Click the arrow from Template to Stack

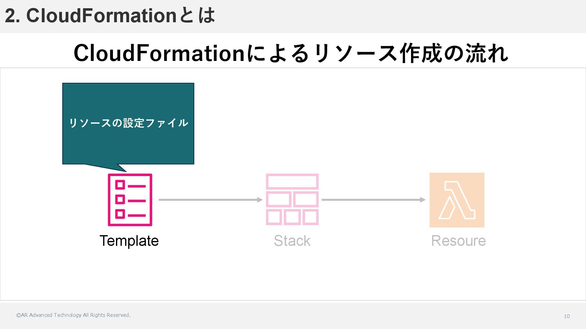211,200
